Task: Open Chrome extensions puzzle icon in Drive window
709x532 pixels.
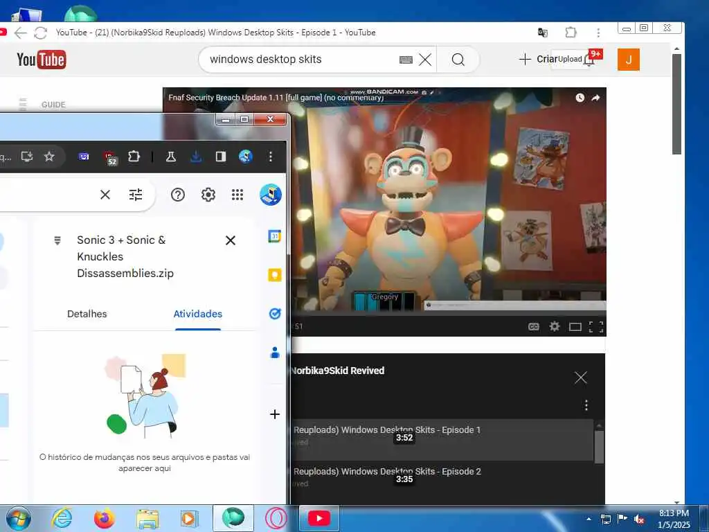Action: [134, 157]
